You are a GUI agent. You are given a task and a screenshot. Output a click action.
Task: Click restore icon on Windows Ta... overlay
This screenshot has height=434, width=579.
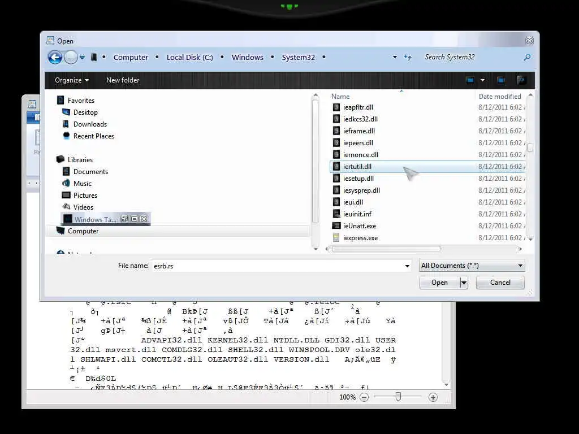pyautogui.click(x=124, y=219)
